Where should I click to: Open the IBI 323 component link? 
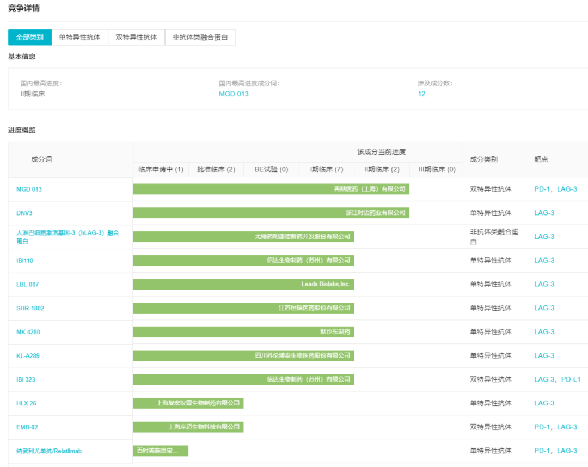(26, 380)
